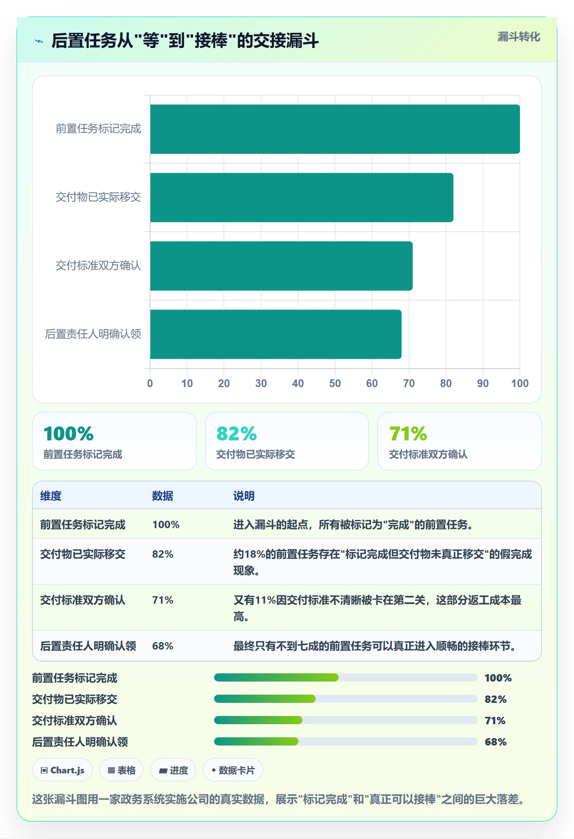Open the 82% stat card

click(x=287, y=441)
